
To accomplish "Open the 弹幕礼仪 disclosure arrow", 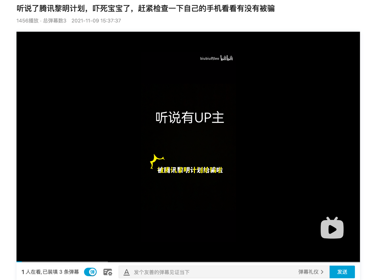I will (322, 272).
